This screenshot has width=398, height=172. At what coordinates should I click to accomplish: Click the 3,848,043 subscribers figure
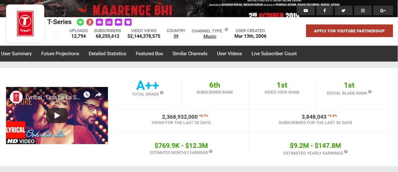pyautogui.click(x=314, y=117)
